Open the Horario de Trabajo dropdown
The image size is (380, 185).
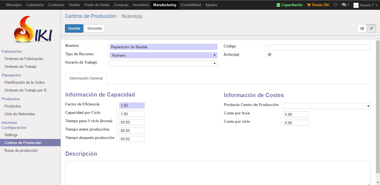pos(163,64)
